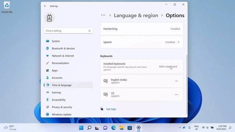The width and height of the screenshot is (235, 132).
Task: Expand the breadcrumb ellipsis menu
Action: click(x=103, y=15)
